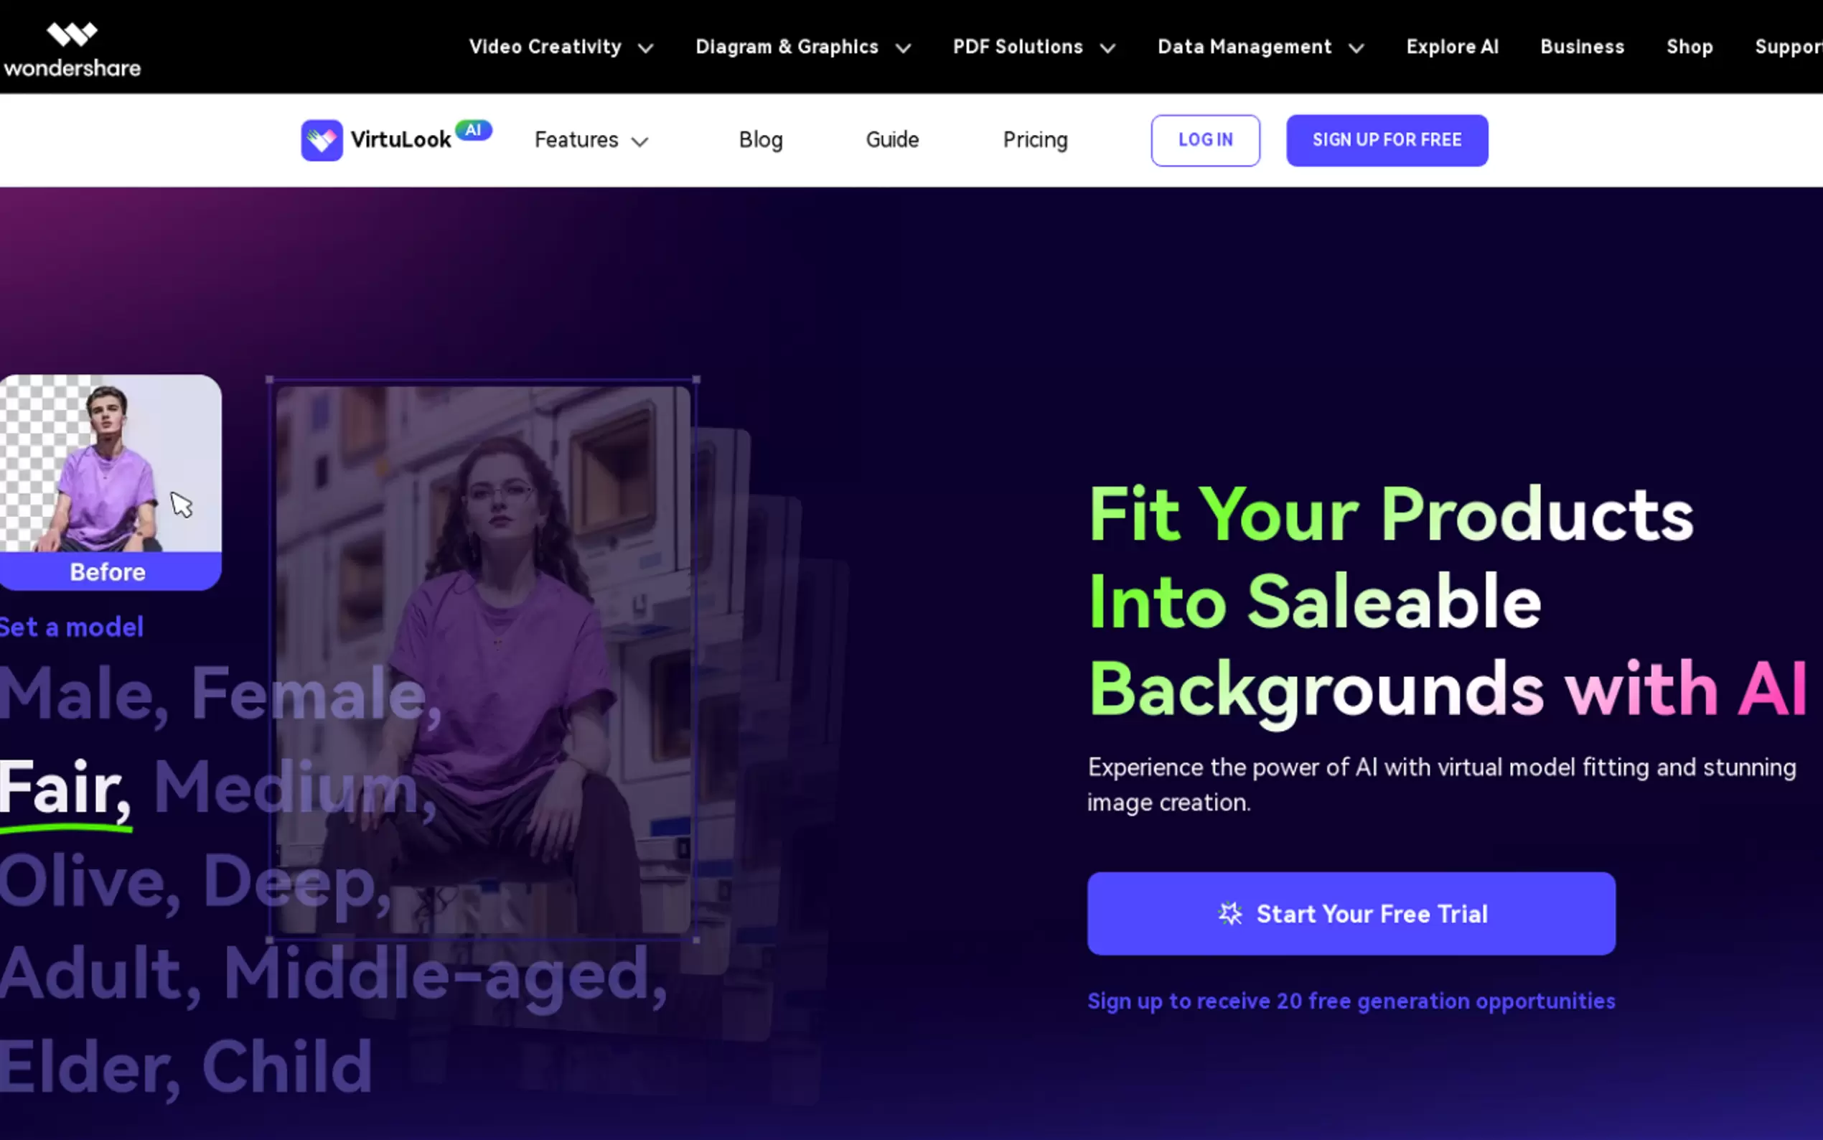The width and height of the screenshot is (1823, 1140).
Task: Click the AI badge beside VirtuLook
Action: 473,131
